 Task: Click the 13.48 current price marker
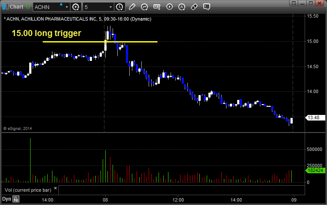[x=315, y=118]
